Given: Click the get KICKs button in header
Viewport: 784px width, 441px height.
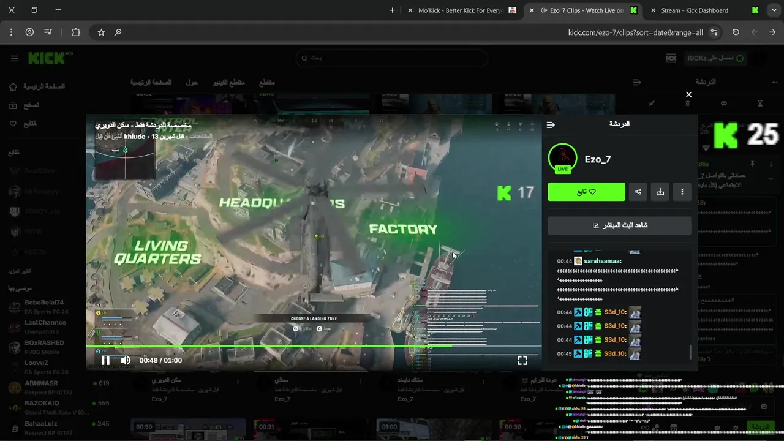Looking at the screenshot, I should pyautogui.click(x=716, y=58).
